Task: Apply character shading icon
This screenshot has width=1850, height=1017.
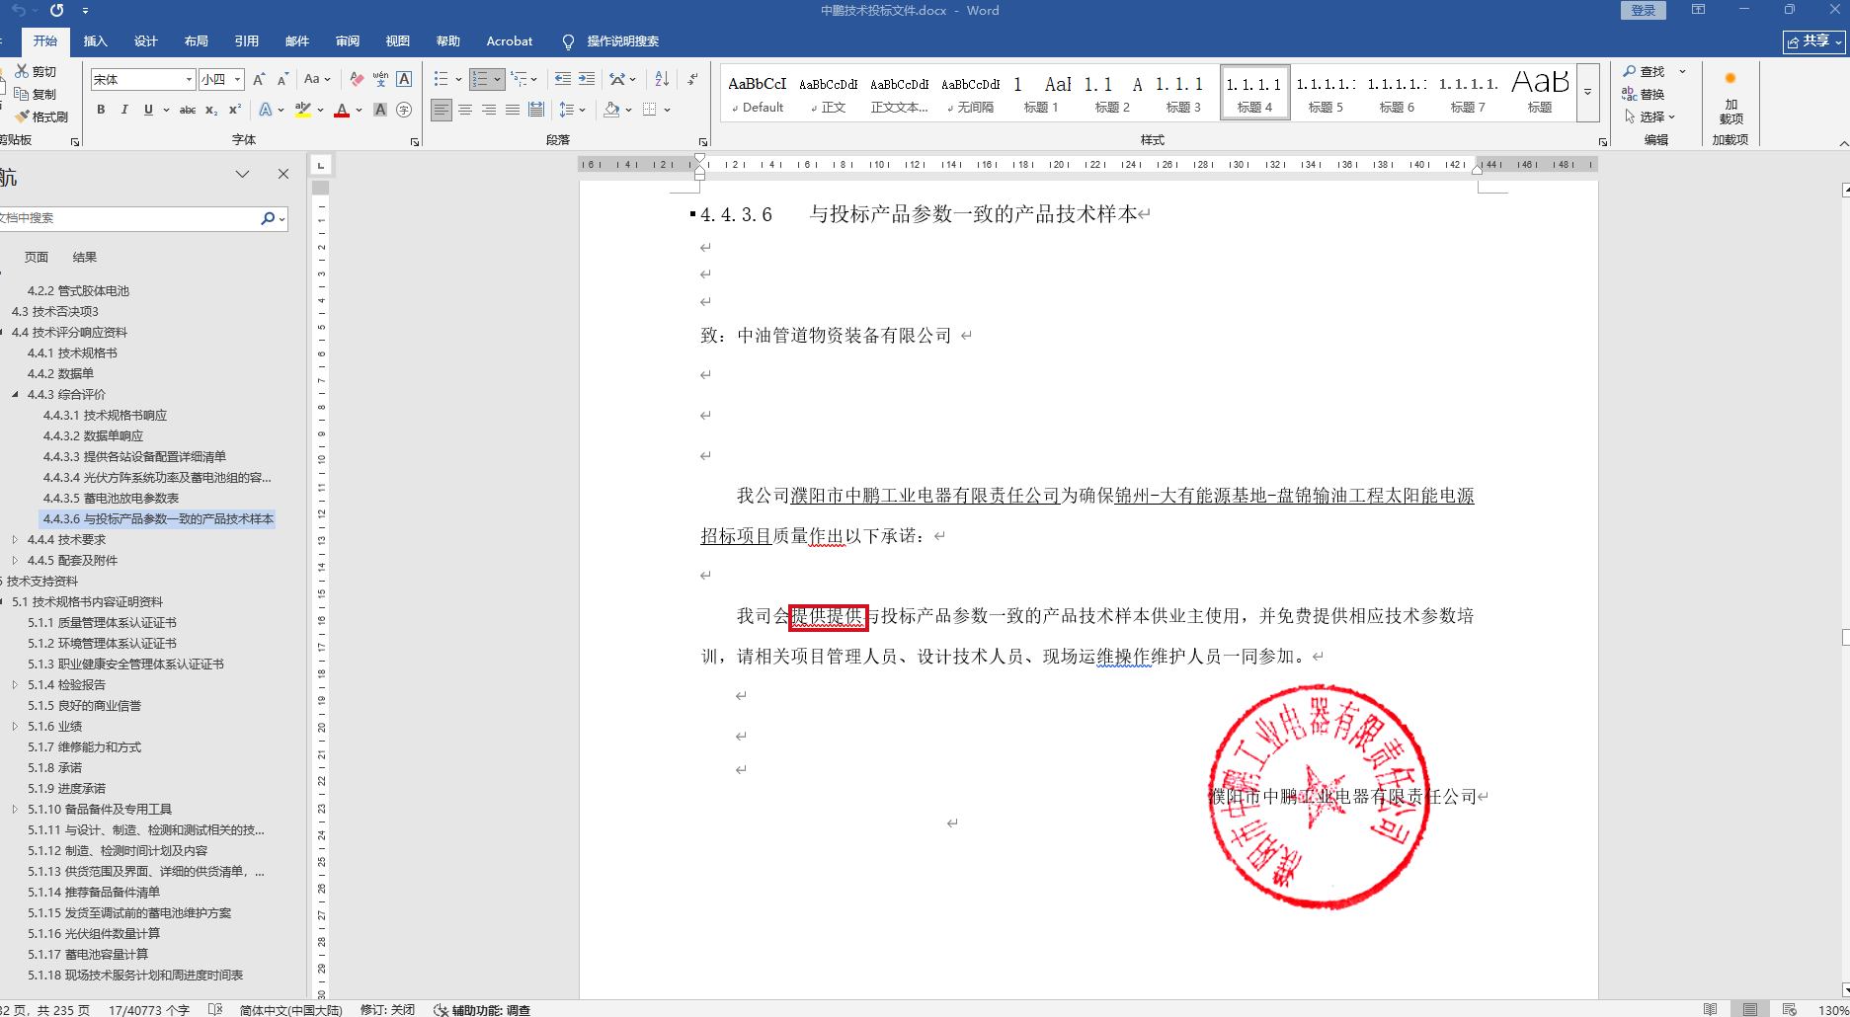Action: coord(380,110)
